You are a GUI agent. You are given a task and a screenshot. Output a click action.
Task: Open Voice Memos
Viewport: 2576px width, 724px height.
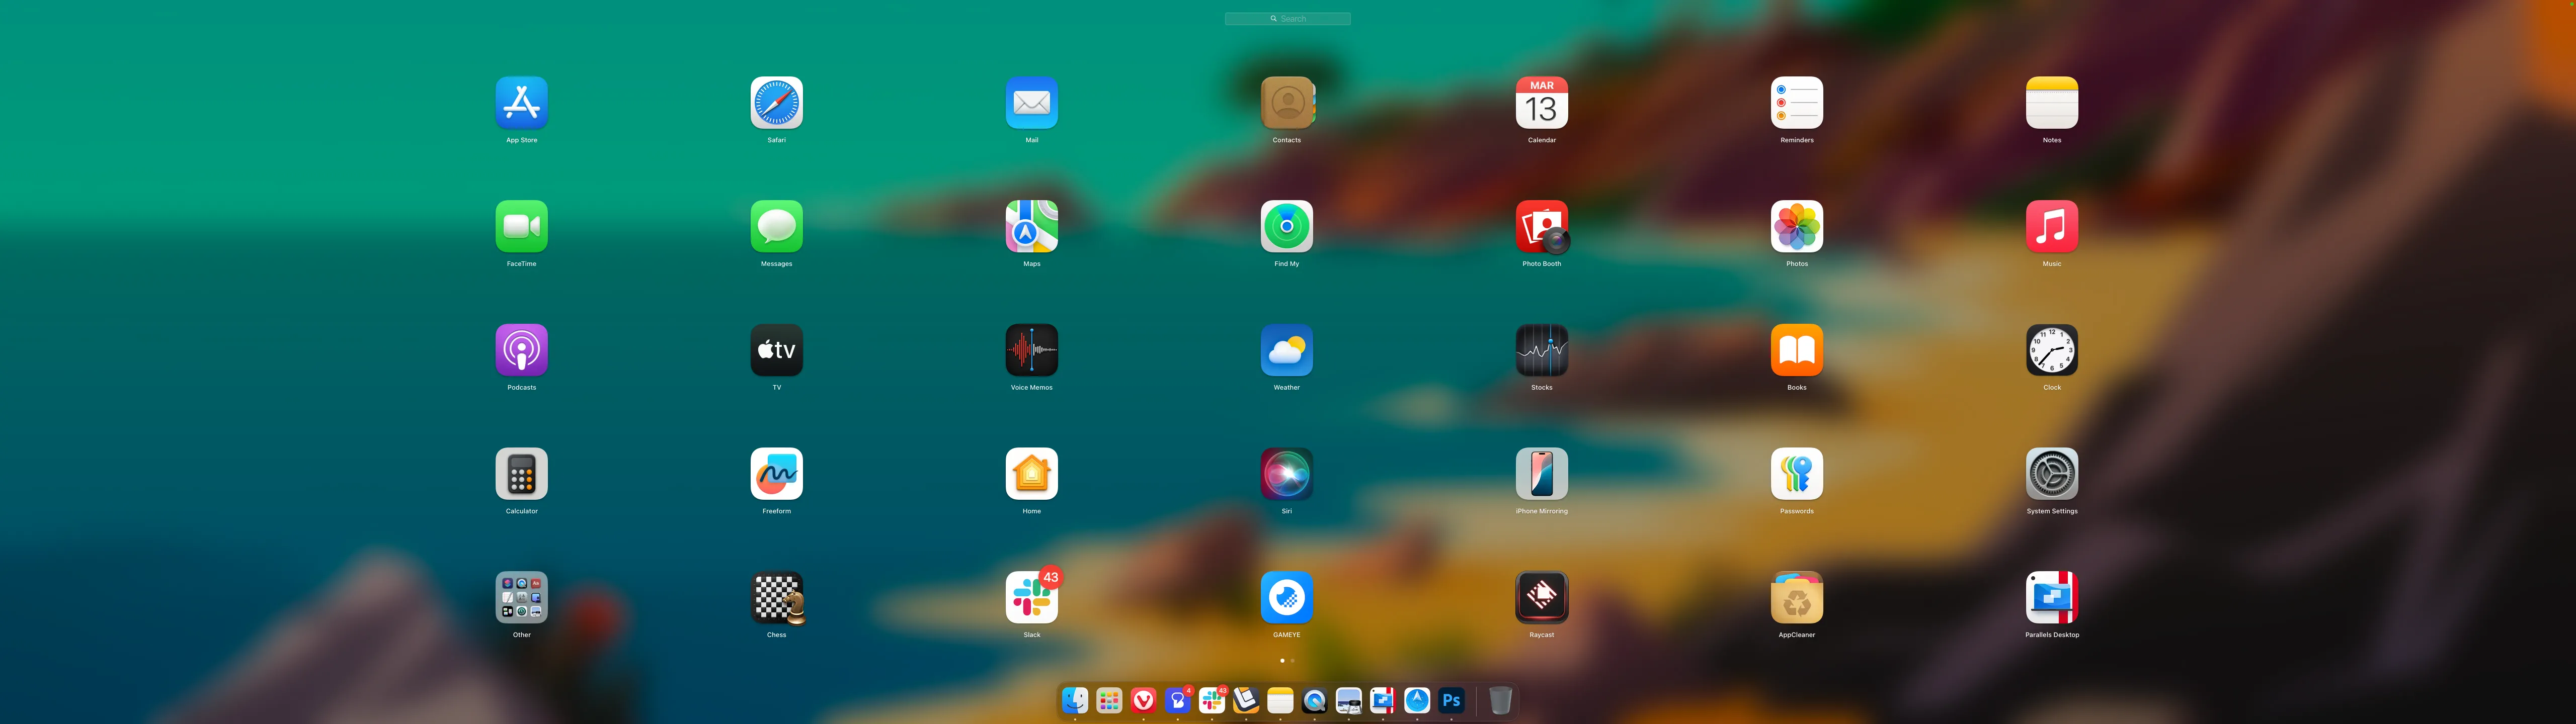point(1031,350)
